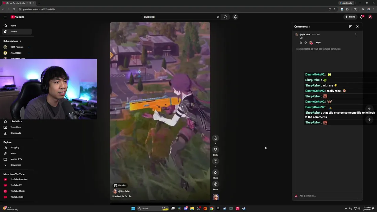Close the Comments panel

click(x=357, y=26)
